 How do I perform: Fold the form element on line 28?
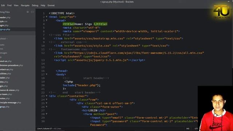[47, 114]
